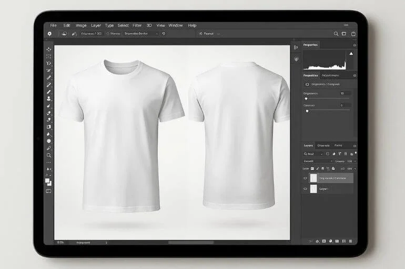Image resolution: width=405 pixels, height=269 pixels.
Task: Open the layer filter kind dropdown
Action: pyautogui.click(x=315, y=154)
